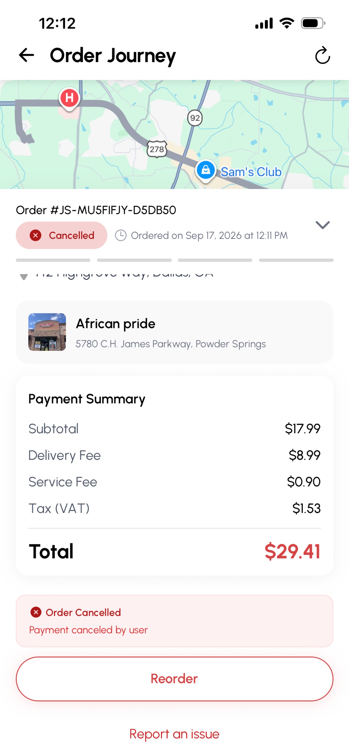
Task: Tap the gray triangle address marker
Action: click(24, 276)
